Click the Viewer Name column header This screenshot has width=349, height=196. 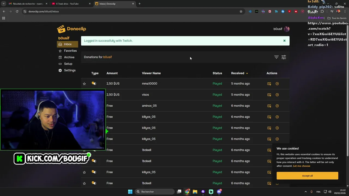[151, 73]
